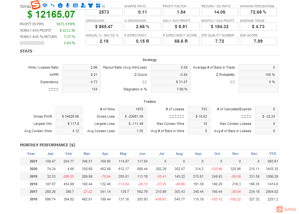299x214 pixels.
Task: Click the 2021 Mar value 346.51
Action: coord(87,161)
